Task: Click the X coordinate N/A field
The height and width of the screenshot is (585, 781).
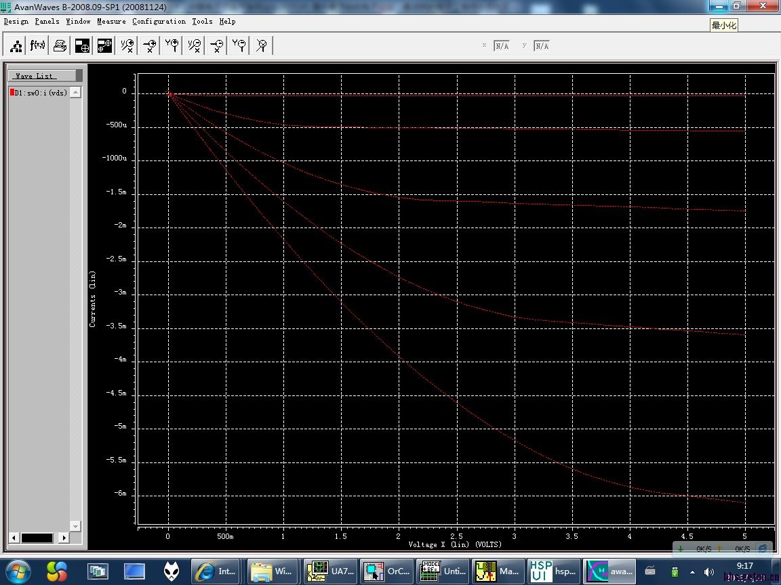Action: click(x=502, y=46)
